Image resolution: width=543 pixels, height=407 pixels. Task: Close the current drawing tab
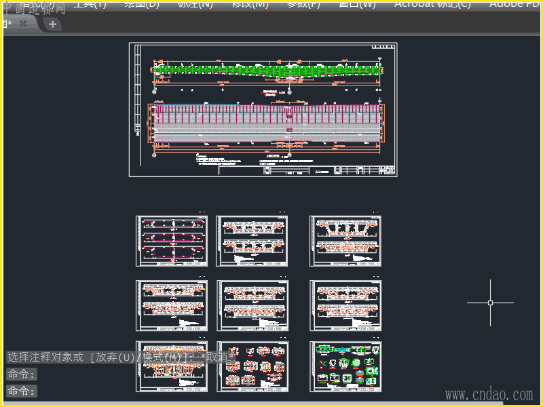(x=23, y=24)
